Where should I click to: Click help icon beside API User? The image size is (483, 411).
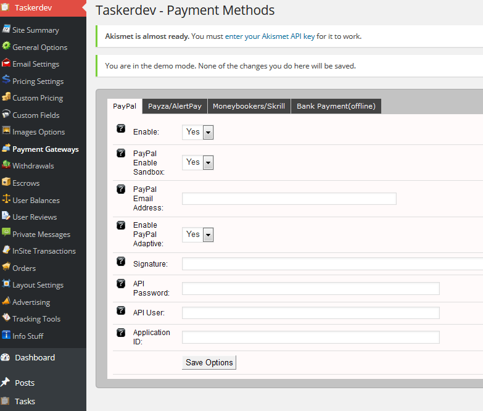pyautogui.click(x=121, y=310)
